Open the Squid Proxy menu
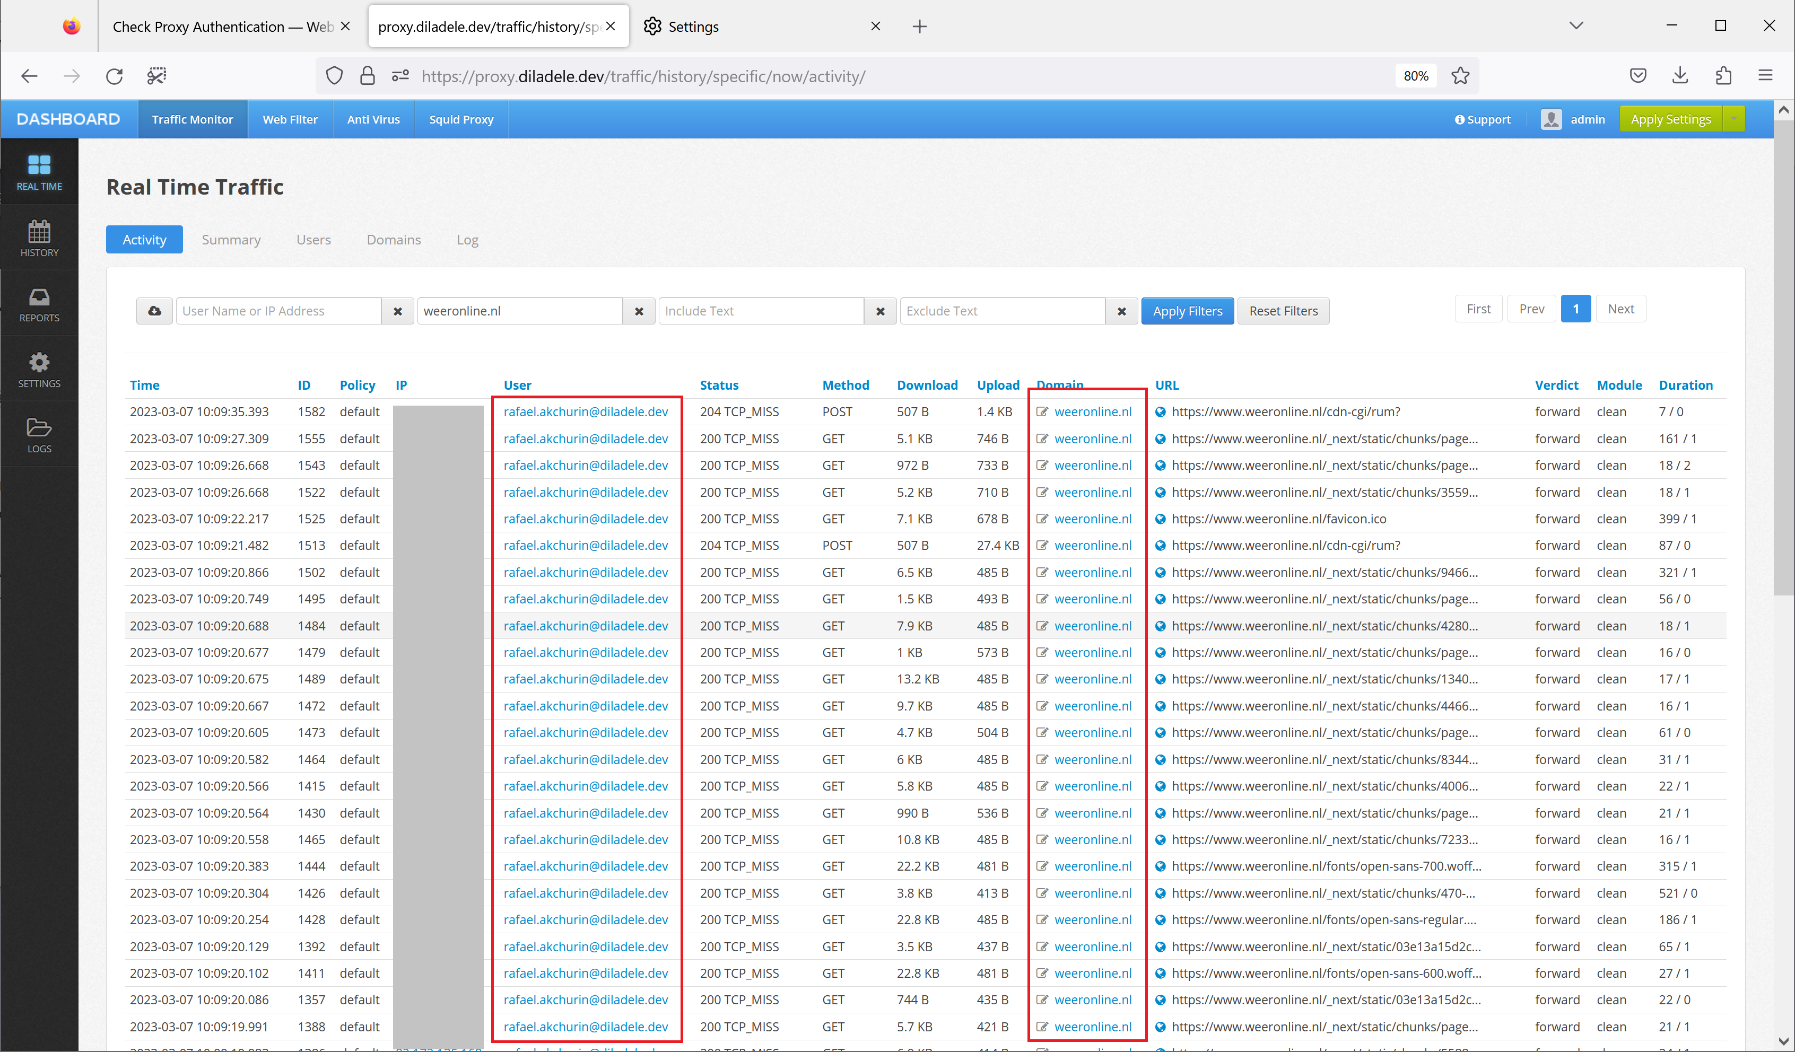The height and width of the screenshot is (1052, 1795). pos(461,119)
